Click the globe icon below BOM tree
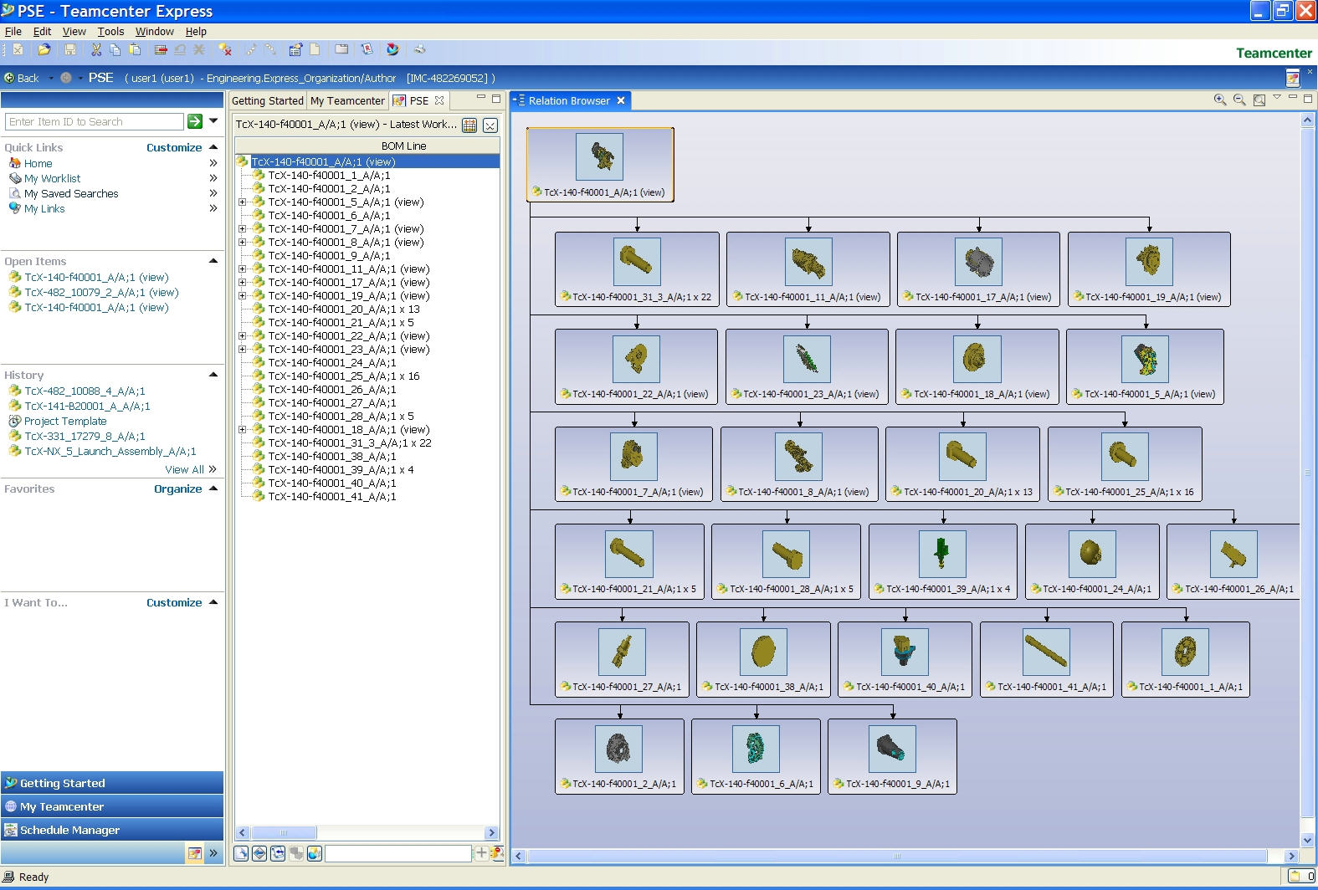Screen dimensions: 1318x890 pos(315,853)
